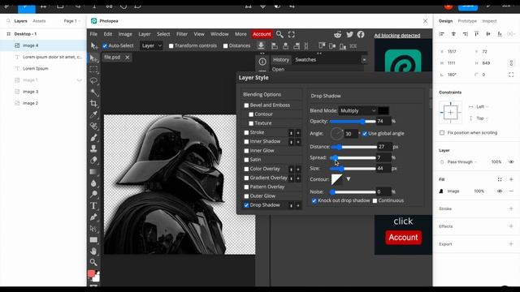
Task: Select the Dodge tool
Action: [x=94, y=195]
